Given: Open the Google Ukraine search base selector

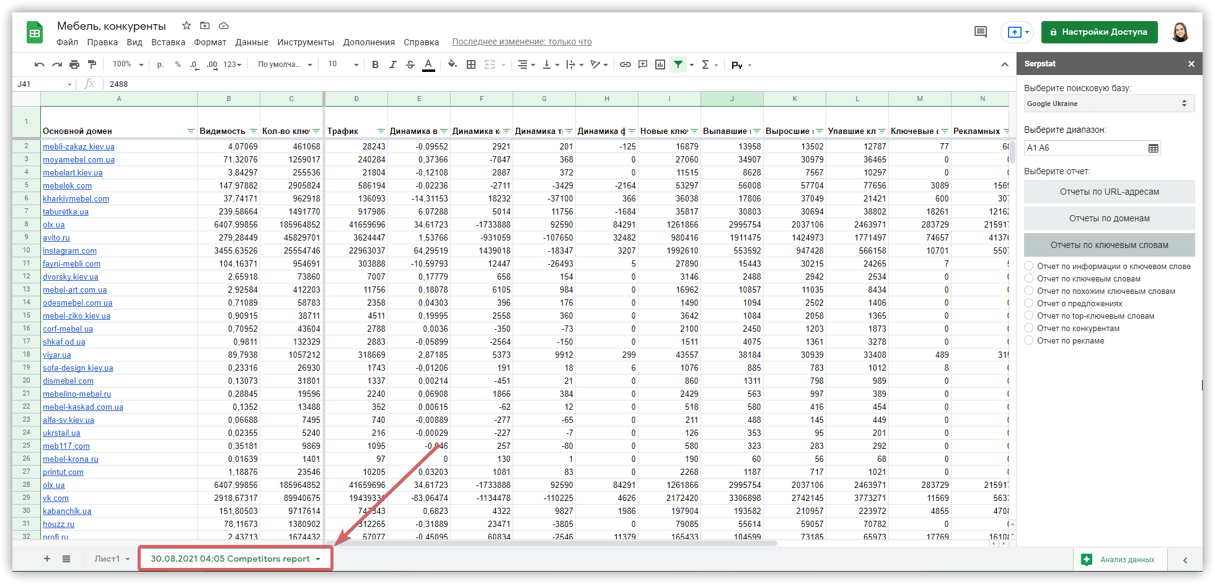Looking at the screenshot, I should pos(1108,104).
